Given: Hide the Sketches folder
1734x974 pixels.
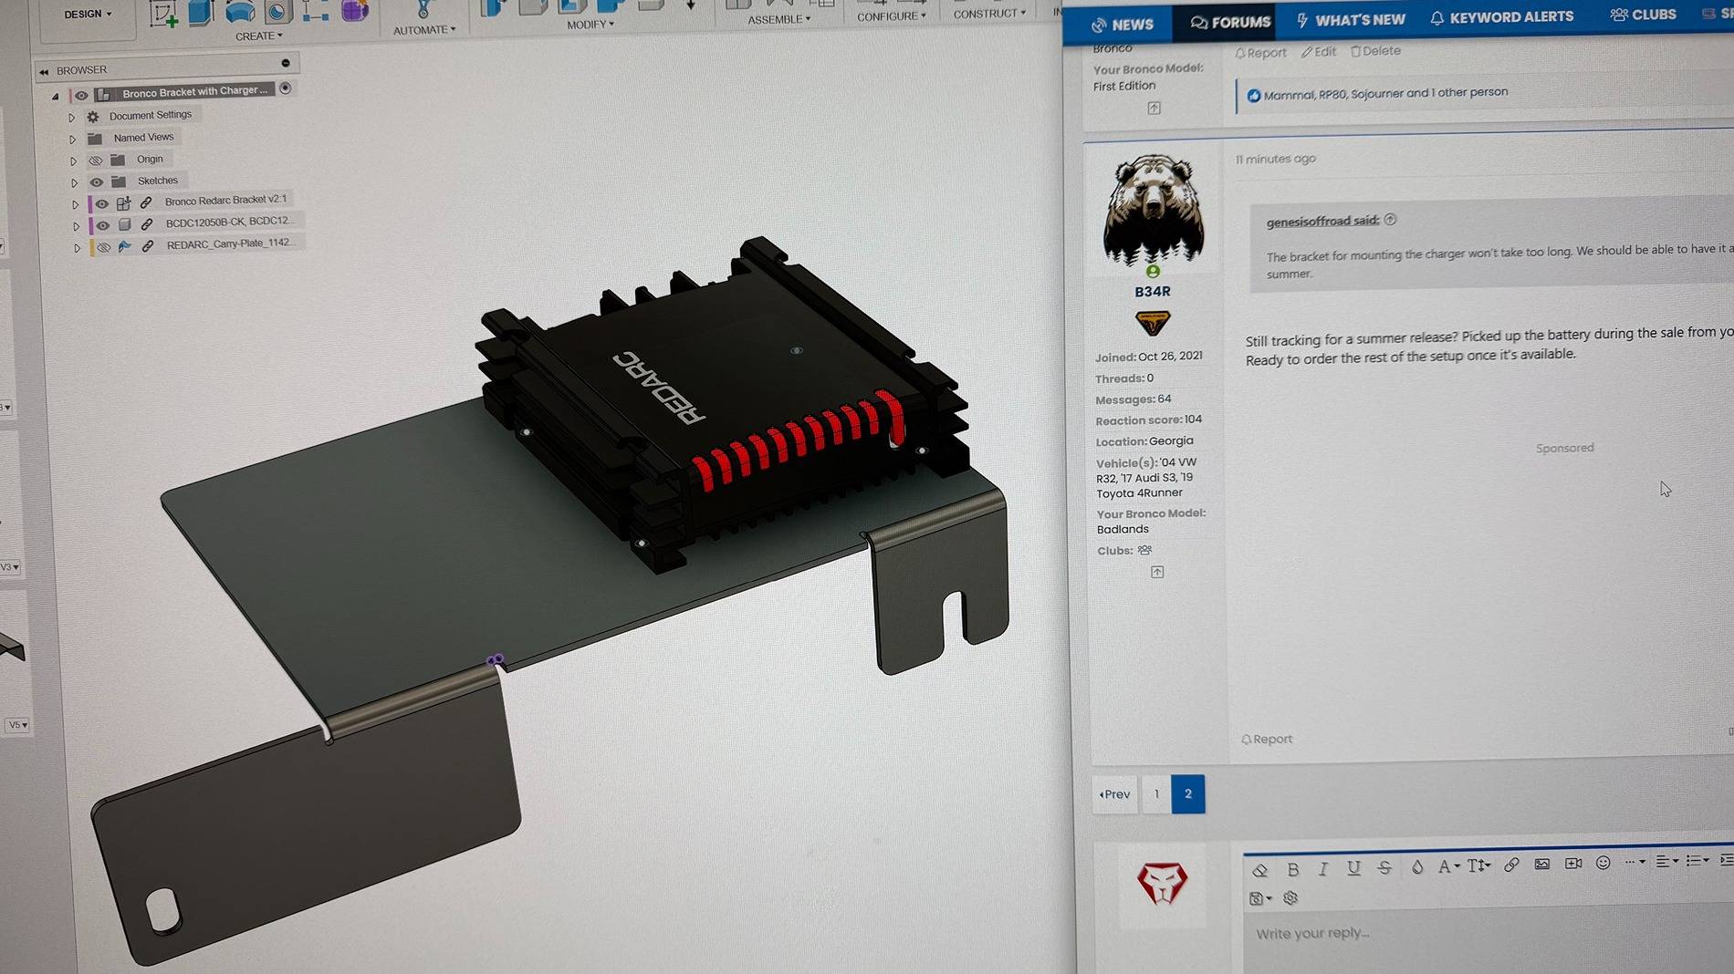Looking at the screenshot, I should tap(96, 182).
